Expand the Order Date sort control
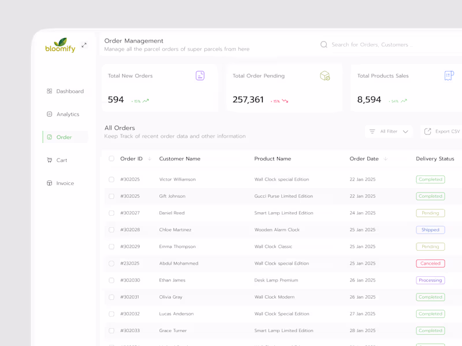Screen dimensions: 462x346 [385, 159]
